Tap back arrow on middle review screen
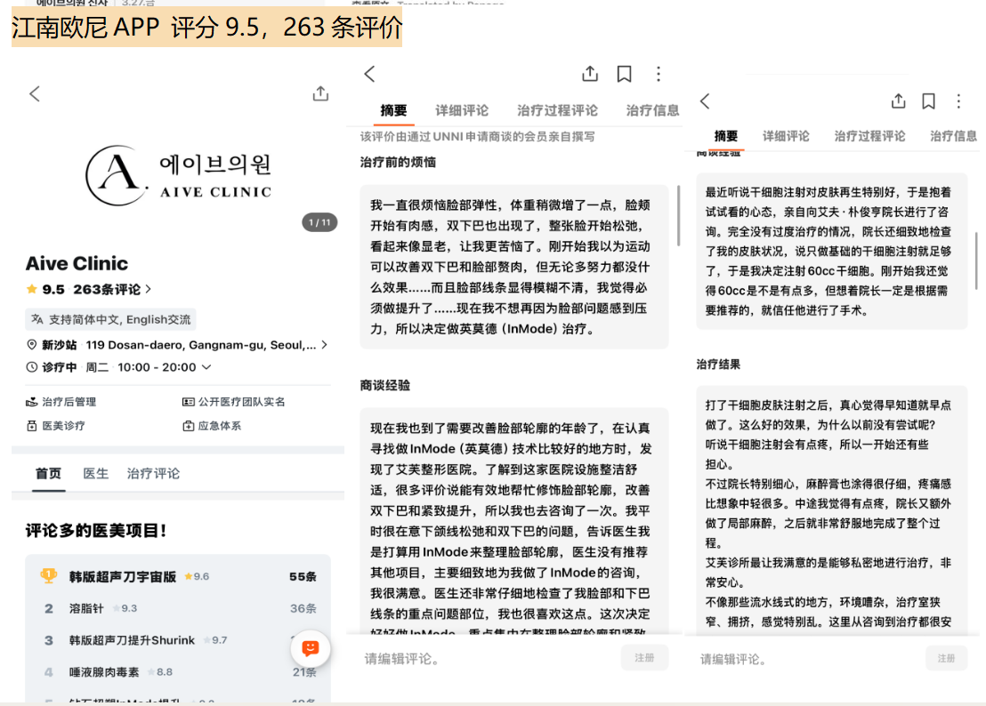Viewport: 986px width, 706px height. click(370, 74)
